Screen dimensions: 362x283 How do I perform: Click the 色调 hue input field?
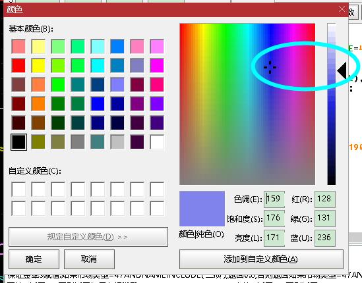[x=274, y=199]
